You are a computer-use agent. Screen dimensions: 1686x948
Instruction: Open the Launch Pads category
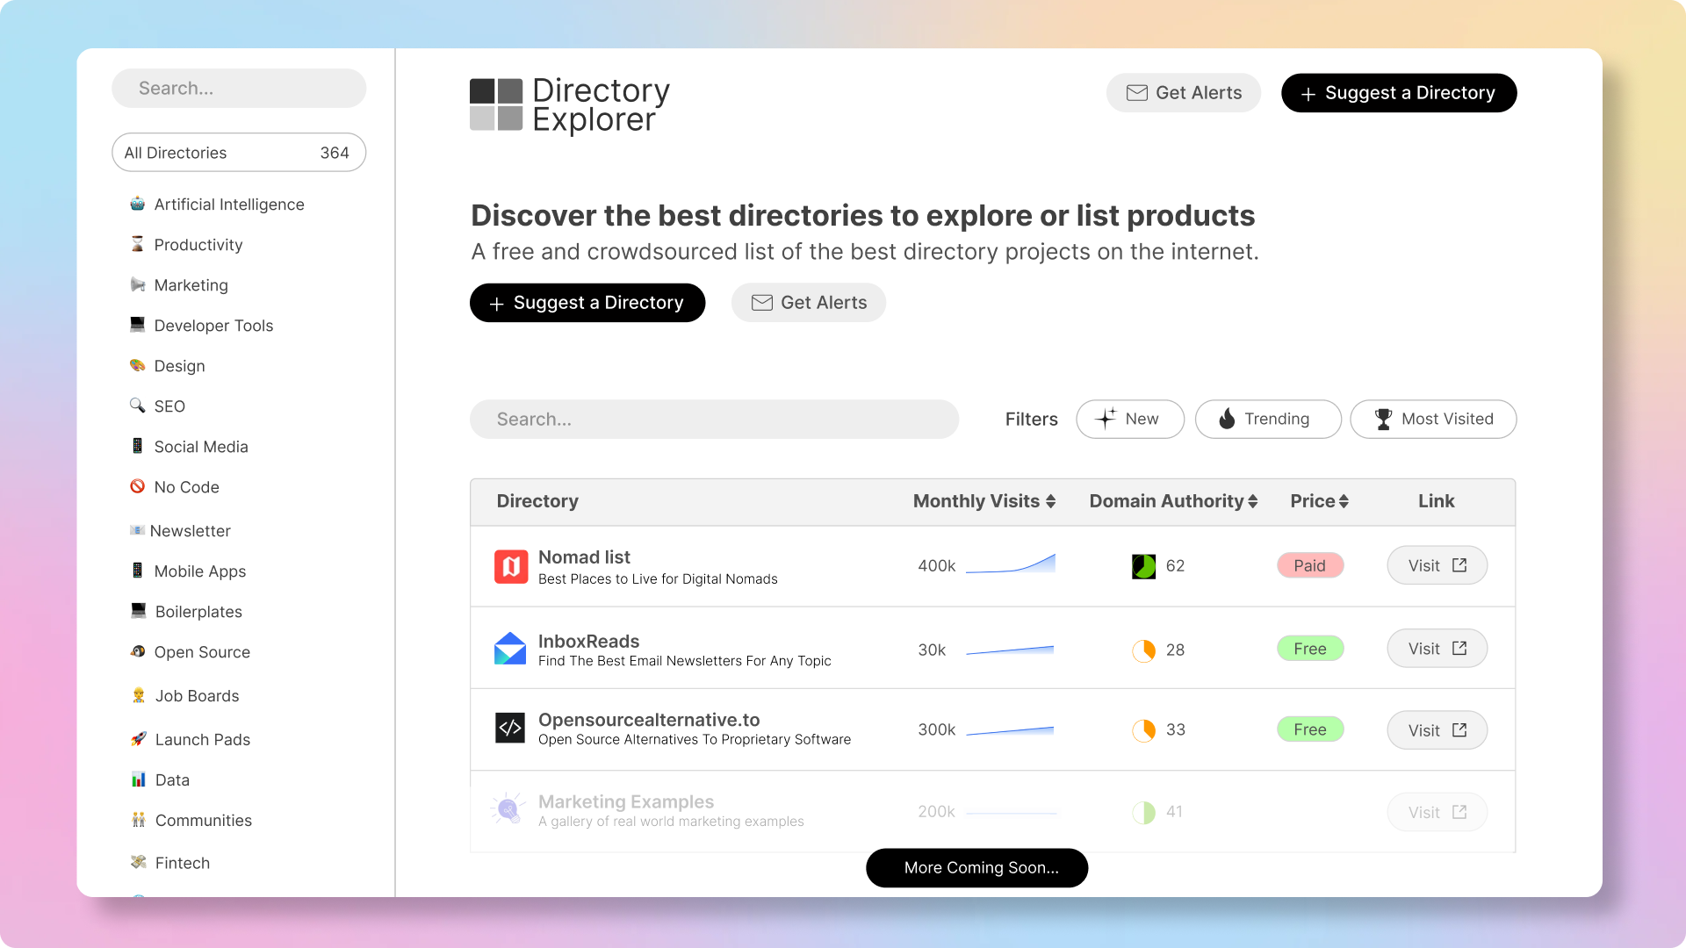[203, 740]
